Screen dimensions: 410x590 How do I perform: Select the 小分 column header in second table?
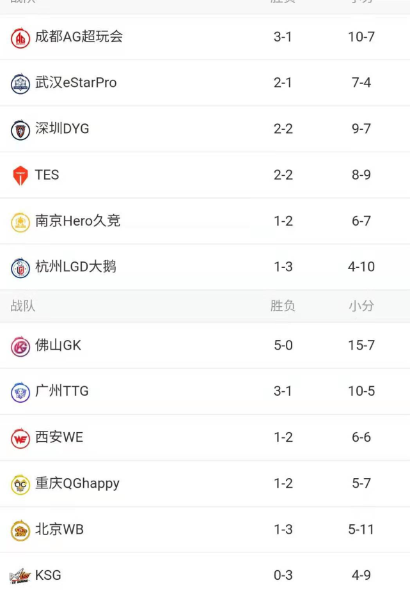pyautogui.click(x=361, y=306)
